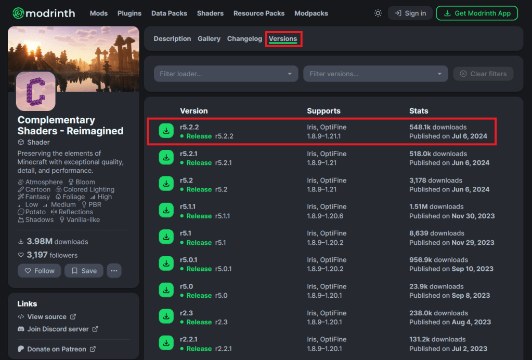Switch to the Gallery tab

click(209, 39)
